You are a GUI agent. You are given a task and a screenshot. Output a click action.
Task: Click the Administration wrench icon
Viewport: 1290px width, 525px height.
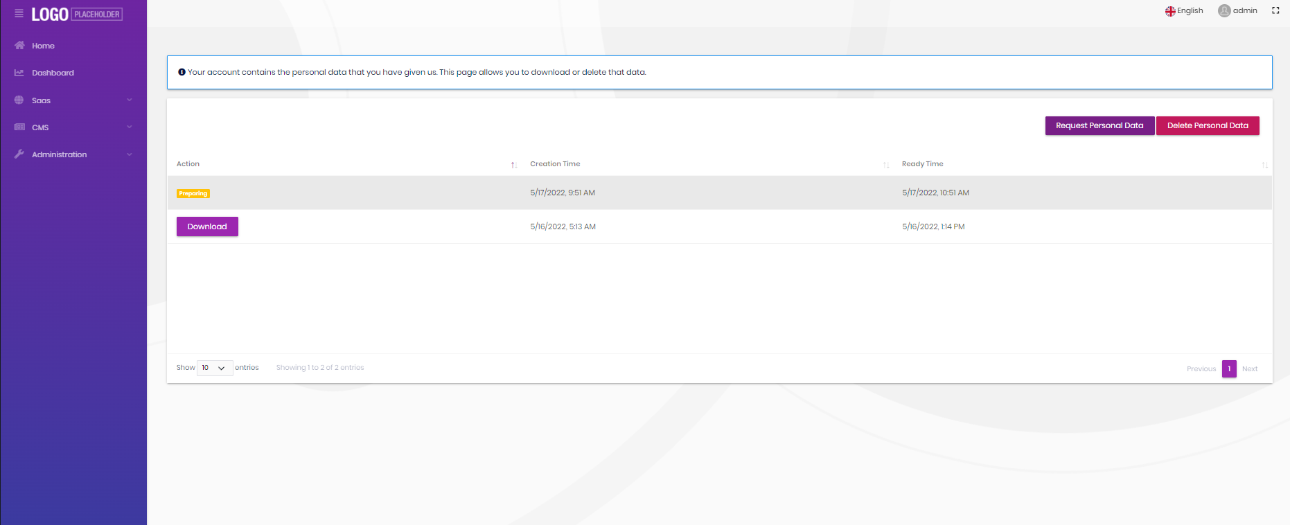[19, 154]
